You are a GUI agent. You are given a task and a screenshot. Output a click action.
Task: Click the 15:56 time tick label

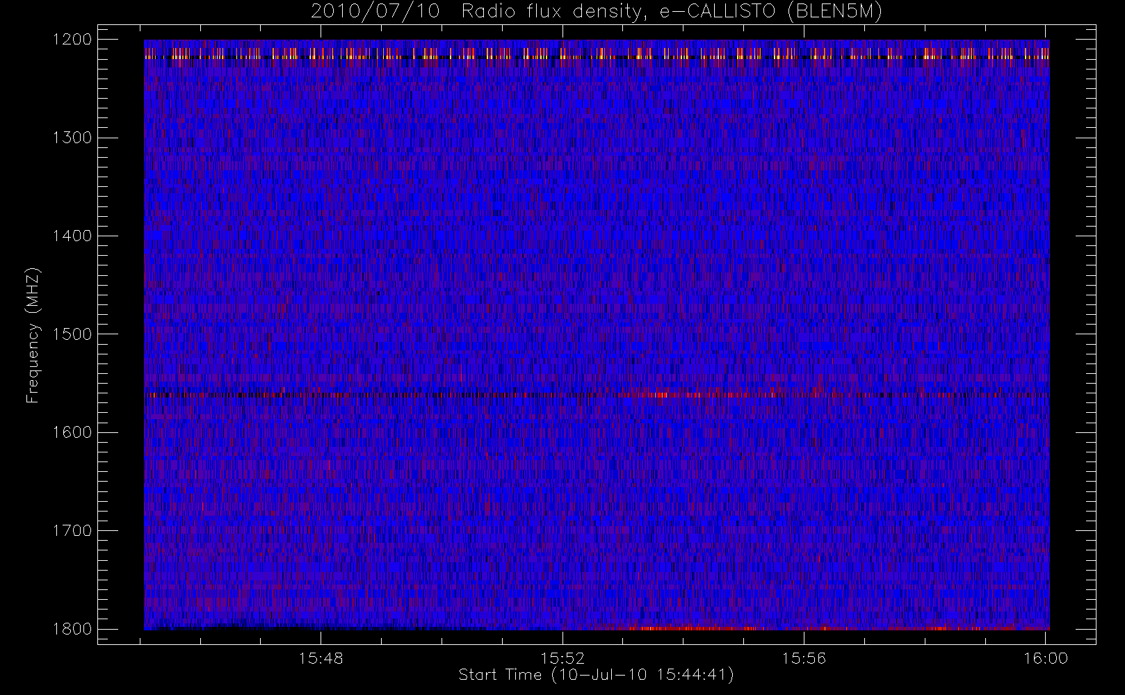804,658
